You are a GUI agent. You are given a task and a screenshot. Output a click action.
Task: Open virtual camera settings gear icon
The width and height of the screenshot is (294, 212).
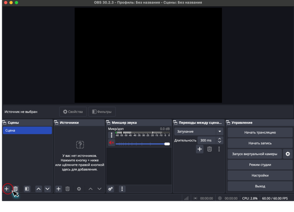287,154
